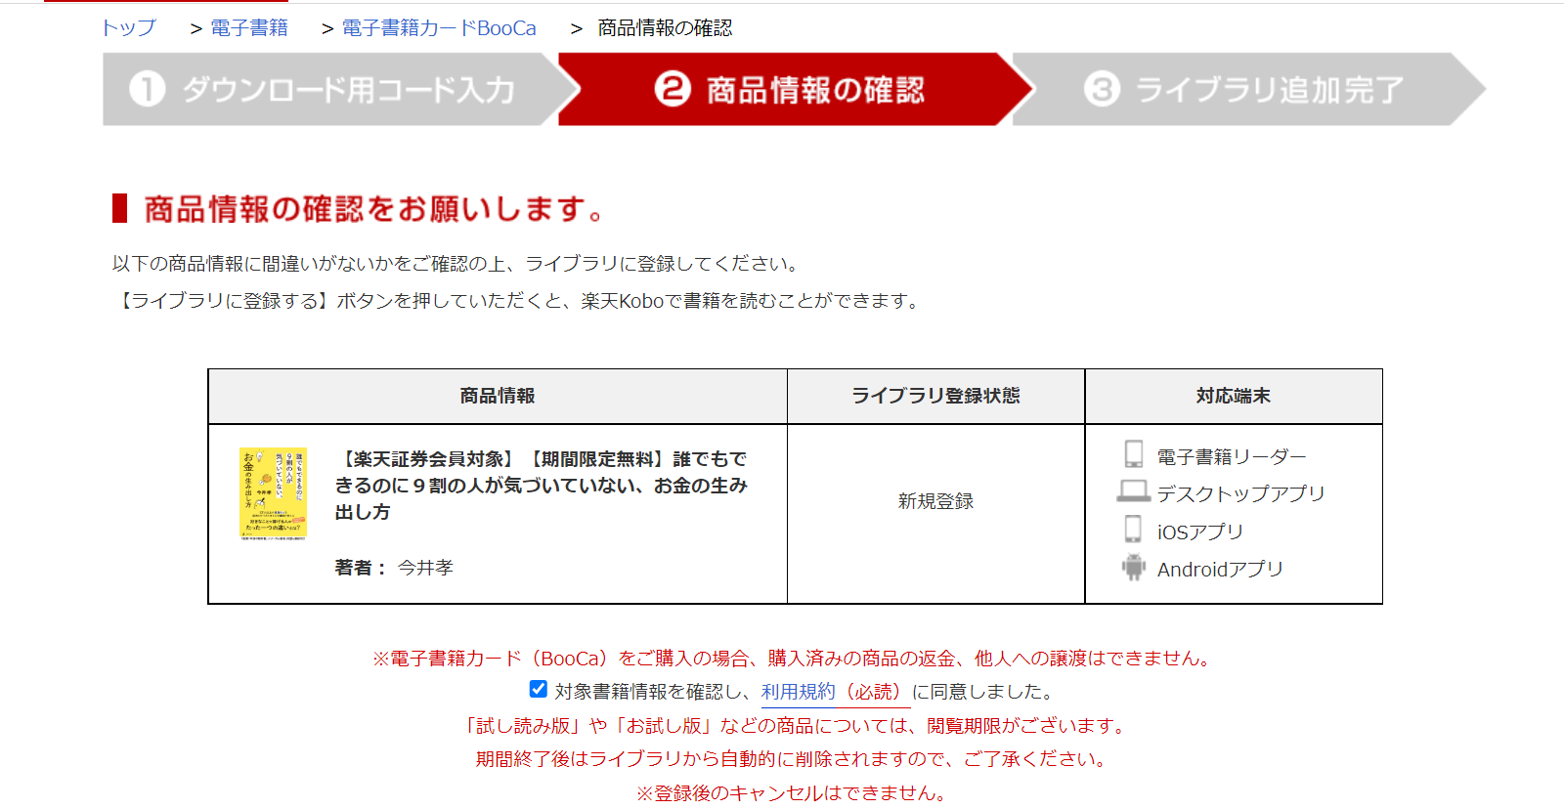
Task: Click the 商品情報 column header
Action: point(498,396)
